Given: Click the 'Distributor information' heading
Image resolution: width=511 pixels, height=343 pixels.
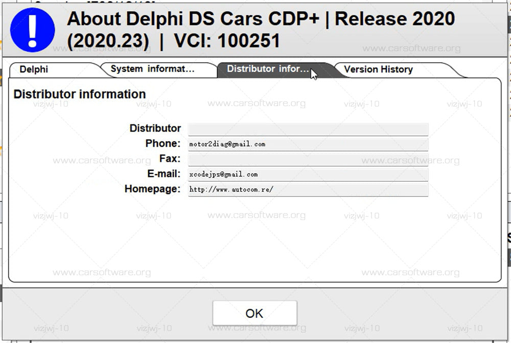Looking at the screenshot, I should (x=80, y=94).
